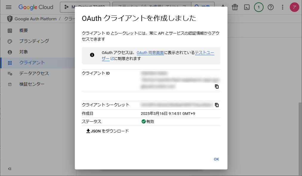Open the My Project selector
This screenshot has width=302, height=176.
pos(85,7)
